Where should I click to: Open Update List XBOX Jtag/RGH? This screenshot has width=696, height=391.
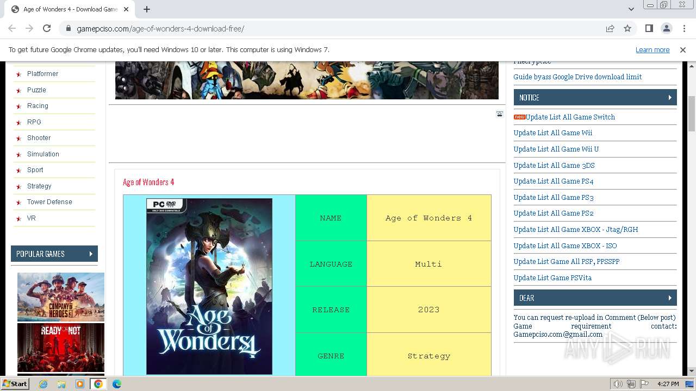[x=576, y=229]
